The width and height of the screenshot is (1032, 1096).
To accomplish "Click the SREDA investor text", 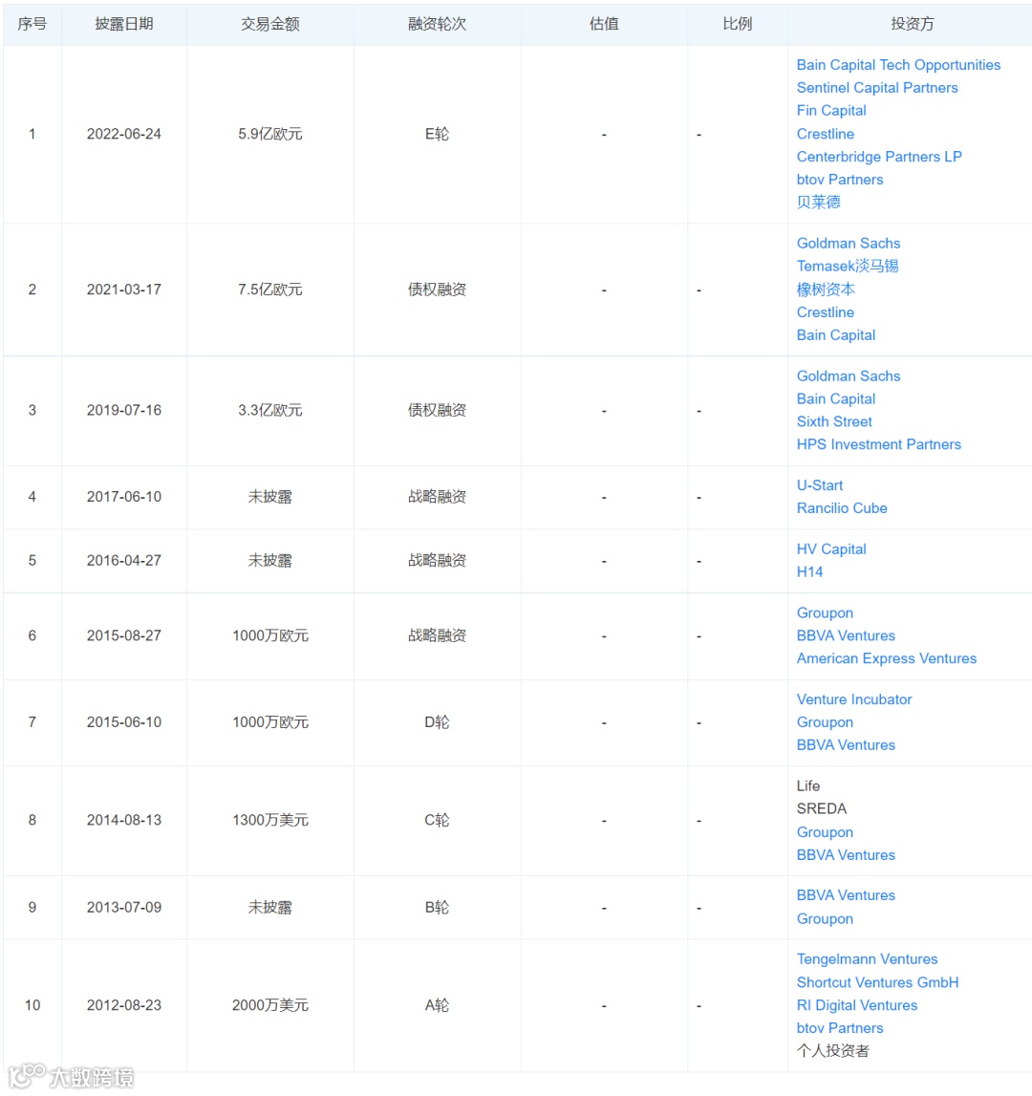I will pos(822,808).
